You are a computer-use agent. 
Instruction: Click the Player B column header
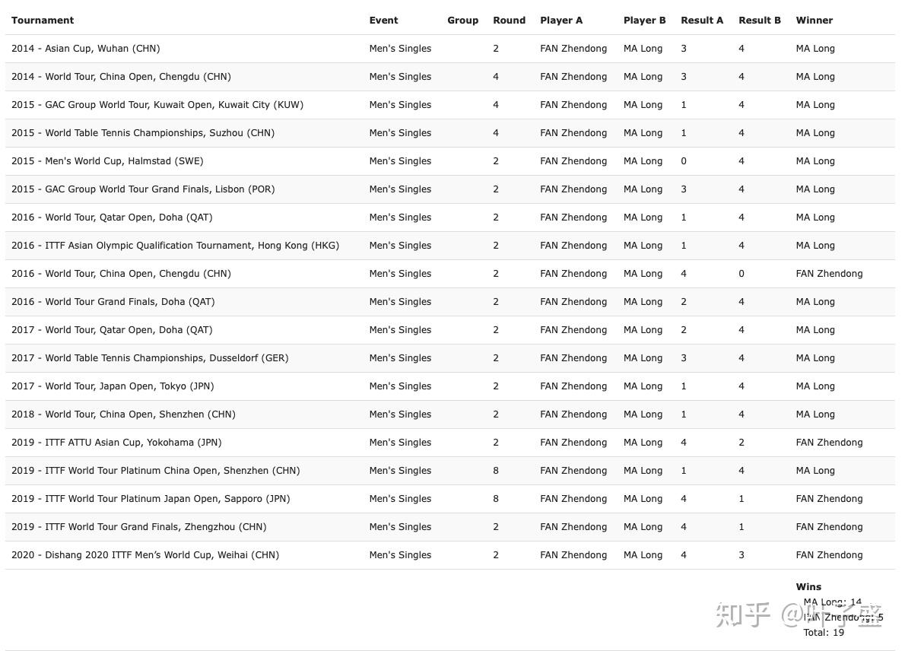pos(644,21)
